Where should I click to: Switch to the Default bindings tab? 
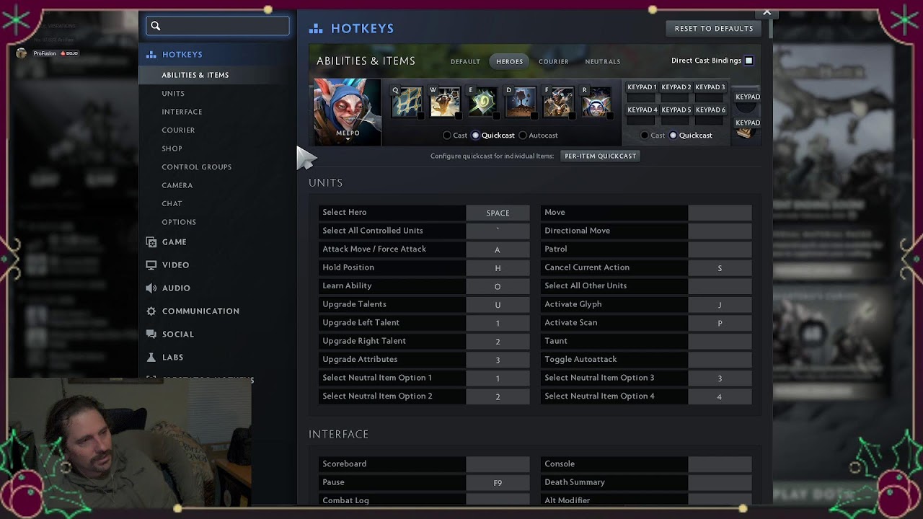tap(465, 62)
